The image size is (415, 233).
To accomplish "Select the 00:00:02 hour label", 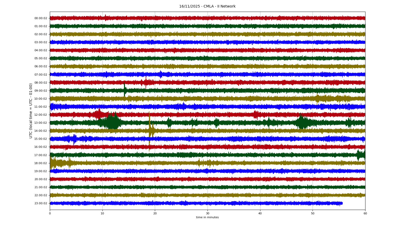I will 41,18.
